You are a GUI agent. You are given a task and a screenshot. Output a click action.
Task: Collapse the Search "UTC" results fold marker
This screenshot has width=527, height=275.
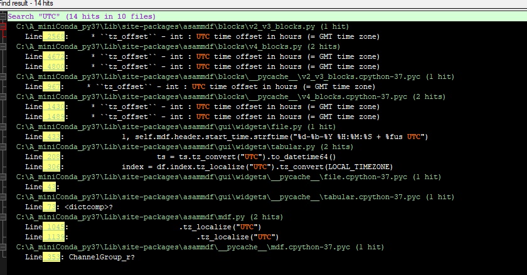3,16
